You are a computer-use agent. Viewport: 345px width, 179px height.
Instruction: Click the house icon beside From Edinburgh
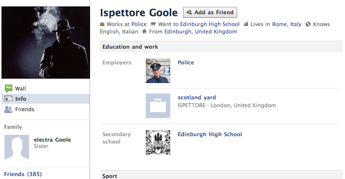click(144, 31)
